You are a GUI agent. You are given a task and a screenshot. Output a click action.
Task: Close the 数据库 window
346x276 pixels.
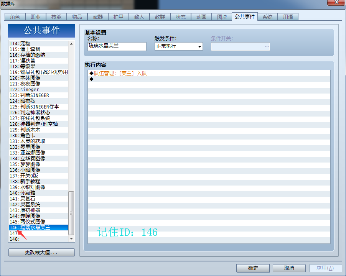coord(336,2)
